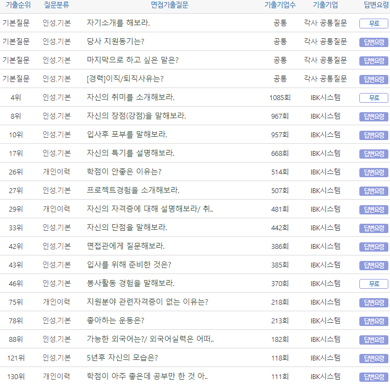Screen dimensions: 390x384
Task: Click the 무료 button for 봉사활동 경험을 말해보라
Action: pos(374,283)
